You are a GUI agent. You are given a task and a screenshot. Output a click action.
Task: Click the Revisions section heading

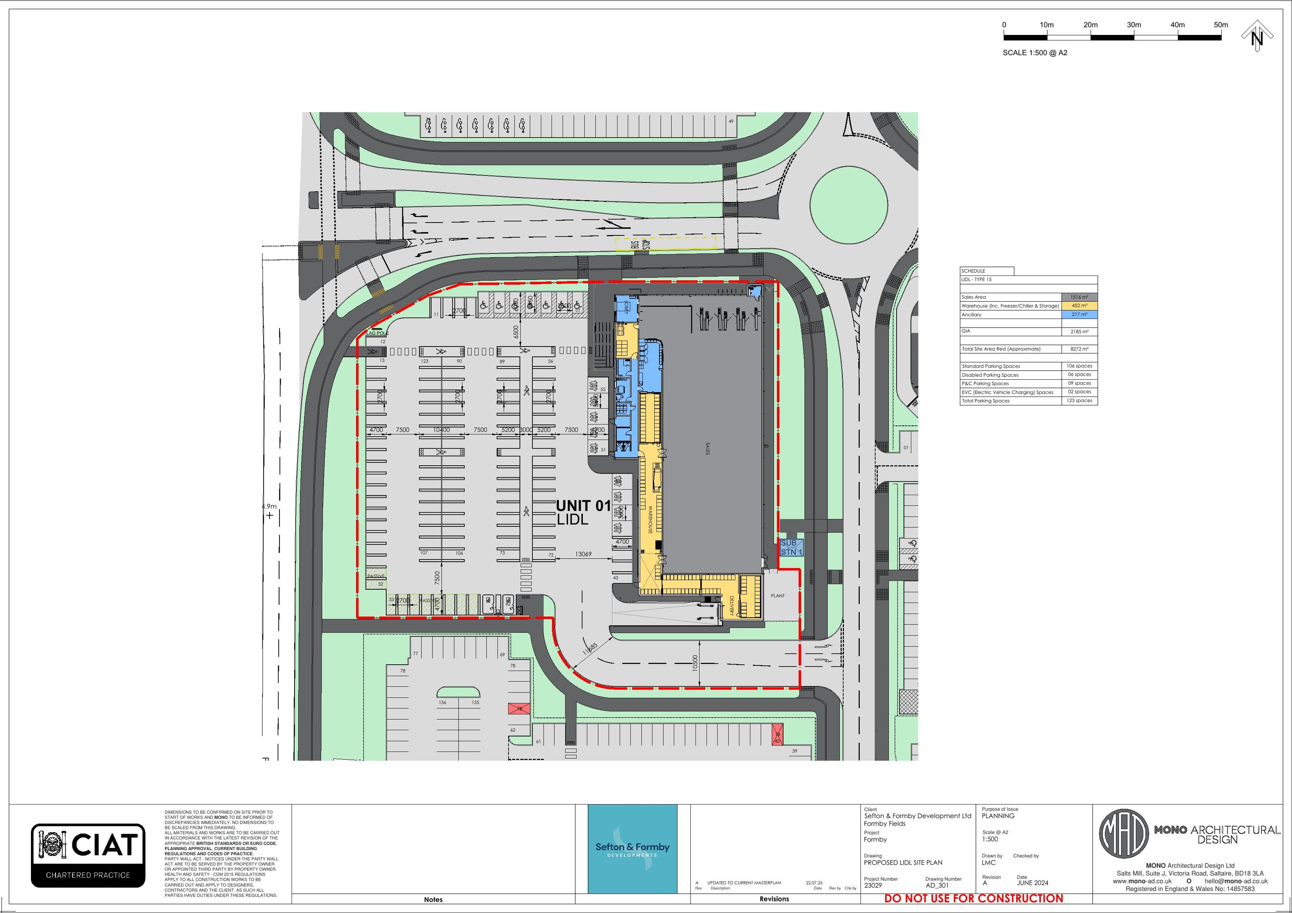(x=774, y=899)
